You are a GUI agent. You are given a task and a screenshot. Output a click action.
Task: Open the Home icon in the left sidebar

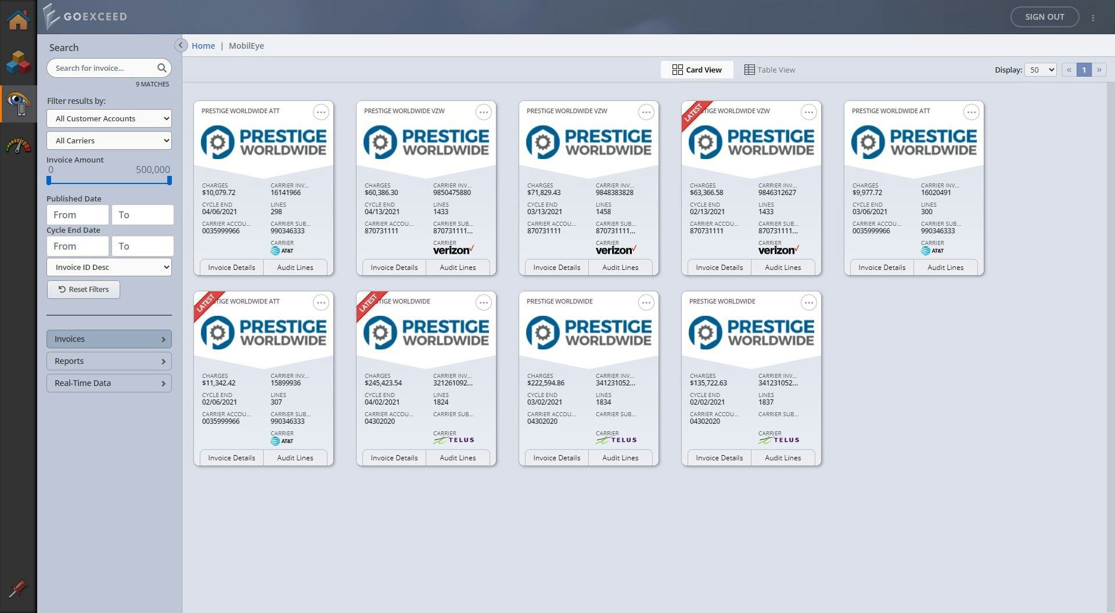[18, 19]
